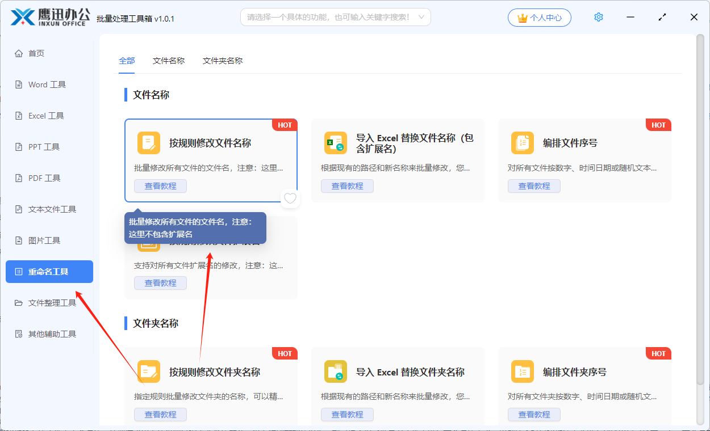Screen dimensions: 710x431
Task: View tutorial for 编排文件序号
Action: pos(534,186)
